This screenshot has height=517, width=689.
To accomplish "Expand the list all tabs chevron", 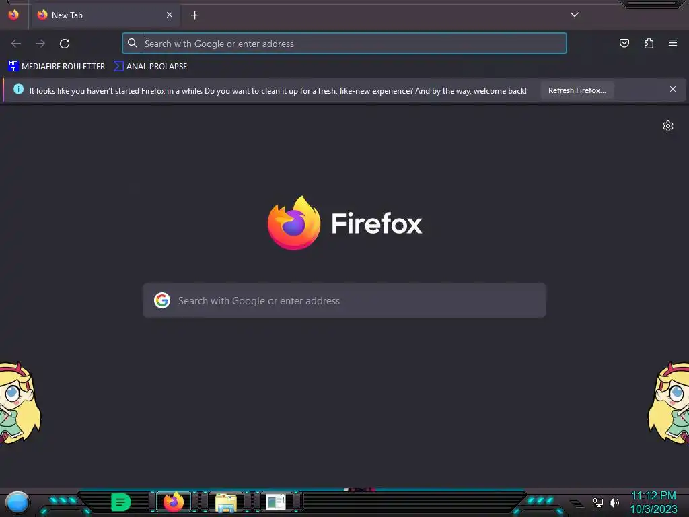I will click(575, 15).
